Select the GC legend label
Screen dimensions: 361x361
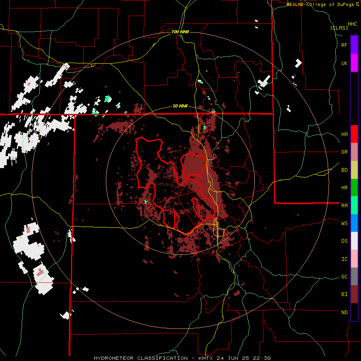coord(344,276)
